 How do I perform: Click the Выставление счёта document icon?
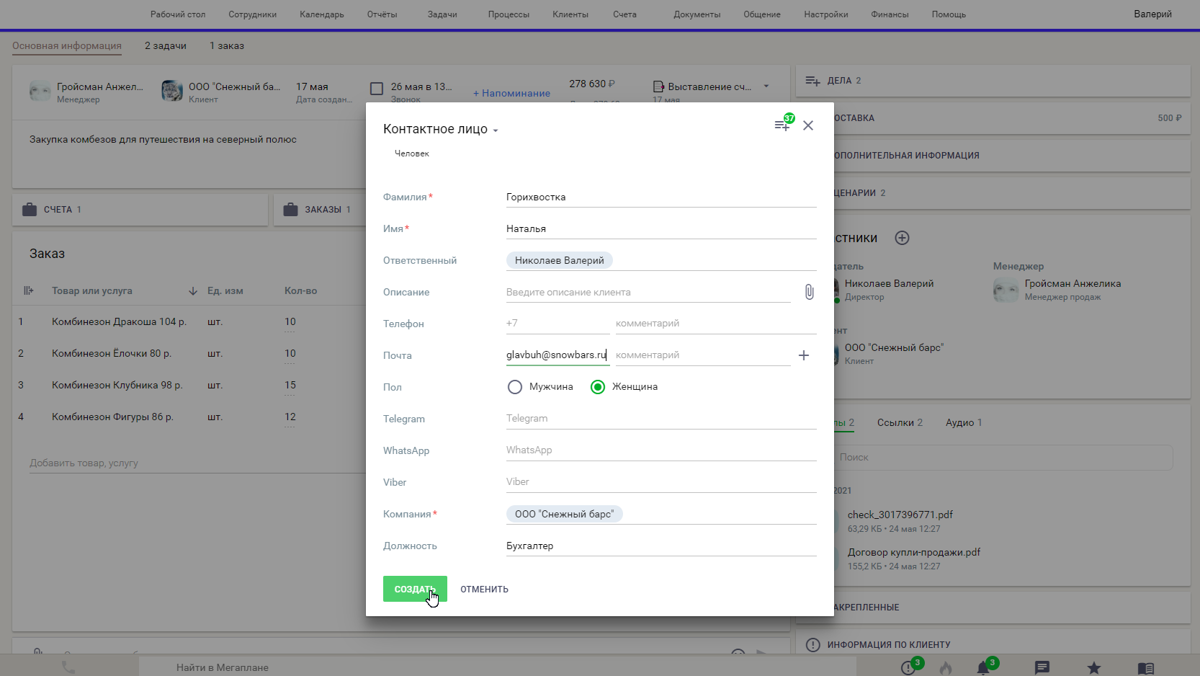click(x=658, y=86)
